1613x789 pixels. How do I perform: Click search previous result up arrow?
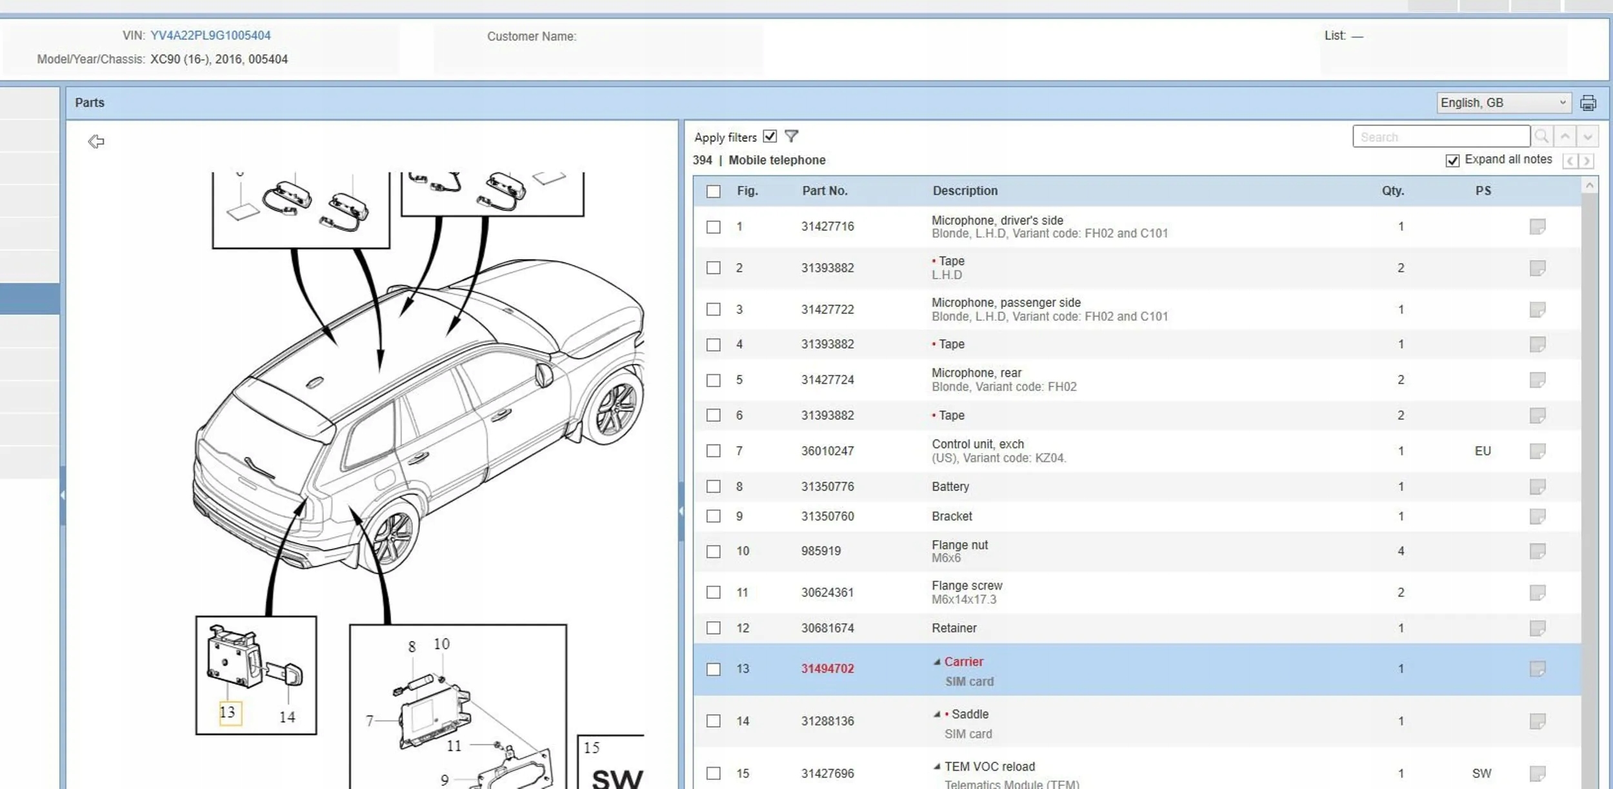point(1565,137)
